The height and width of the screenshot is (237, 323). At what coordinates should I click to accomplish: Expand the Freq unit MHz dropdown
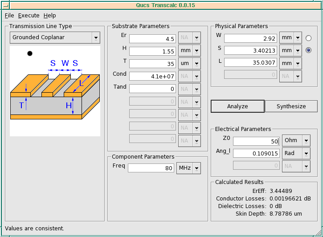pos(189,168)
